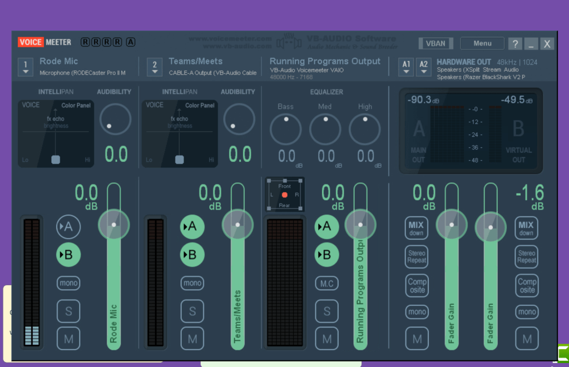Click the M.C button on virtual input strip
The height and width of the screenshot is (367, 569).
tap(326, 283)
